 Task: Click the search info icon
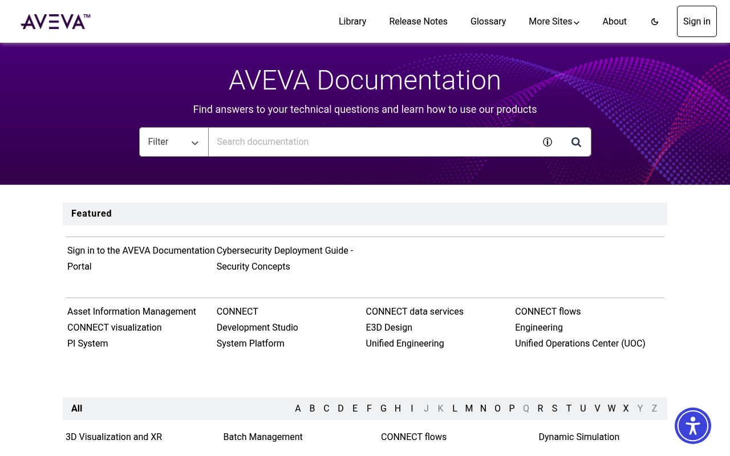(x=547, y=142)
